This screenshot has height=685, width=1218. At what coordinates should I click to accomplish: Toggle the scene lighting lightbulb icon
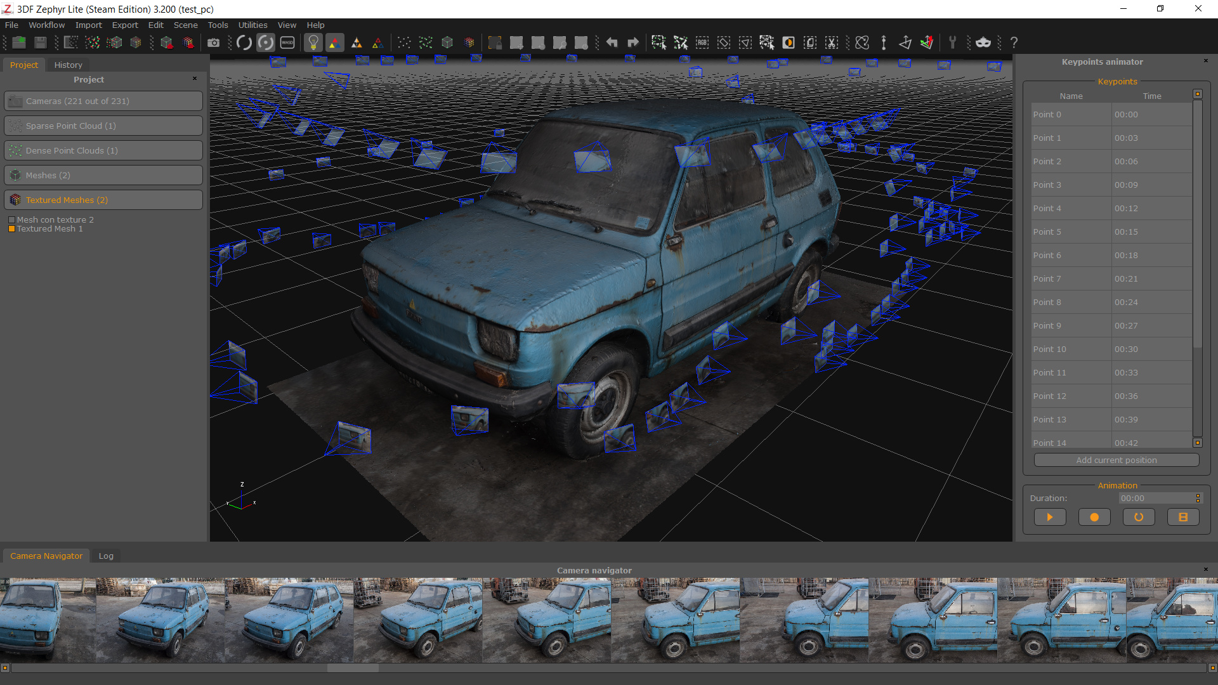point(314,42)
